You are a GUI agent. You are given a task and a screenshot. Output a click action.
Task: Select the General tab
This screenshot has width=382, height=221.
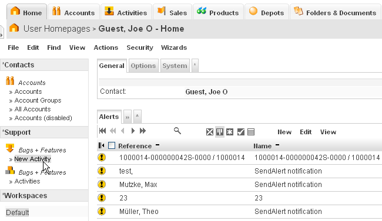click(x=112, y=66)
